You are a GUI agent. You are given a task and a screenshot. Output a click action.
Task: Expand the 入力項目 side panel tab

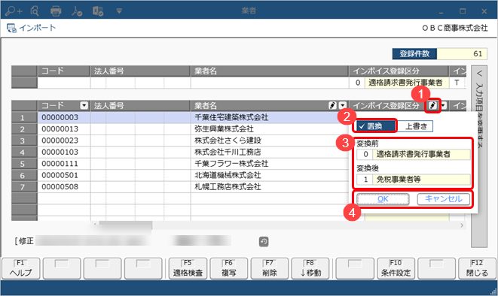pos(479,157)
